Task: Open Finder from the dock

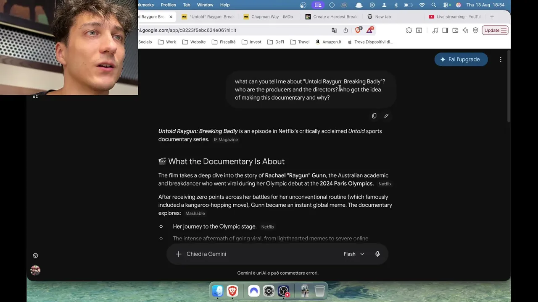Action: click(x=217, y=291)
